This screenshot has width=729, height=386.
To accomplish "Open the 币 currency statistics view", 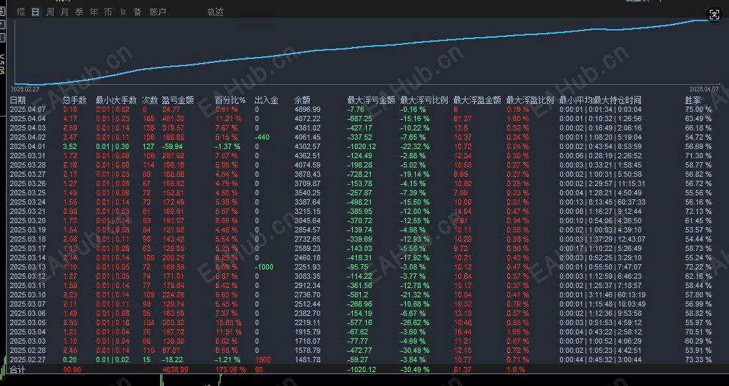I will tap(108, 11).
